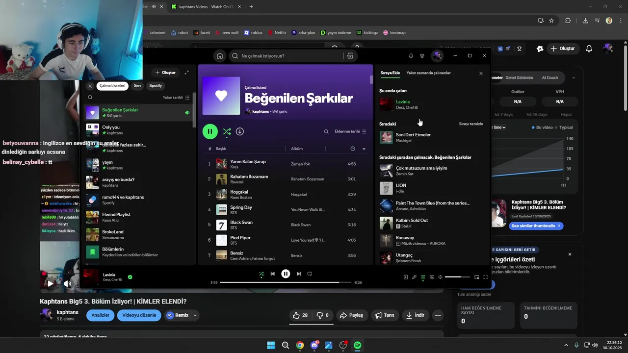Select queued song Runaway
628x353 pixels.
(x=432, y=240)
